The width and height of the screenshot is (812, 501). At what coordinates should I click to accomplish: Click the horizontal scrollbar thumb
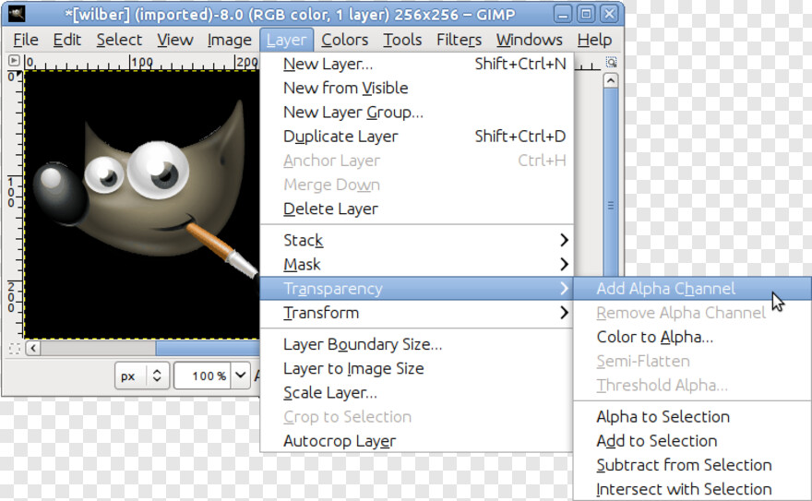(208, 349)
